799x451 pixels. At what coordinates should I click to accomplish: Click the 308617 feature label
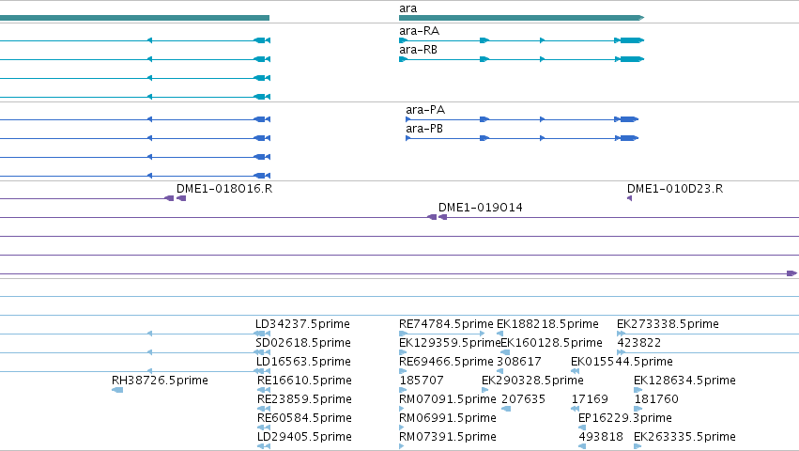click(x=518, y=361)
